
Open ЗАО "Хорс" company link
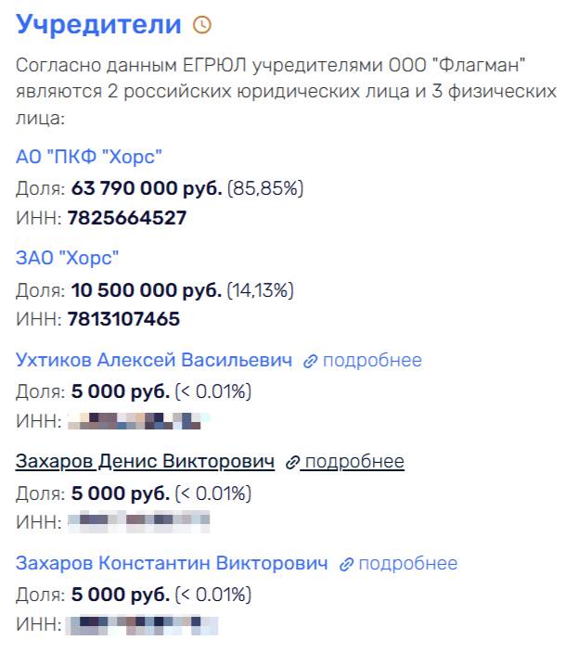[67, 258]
